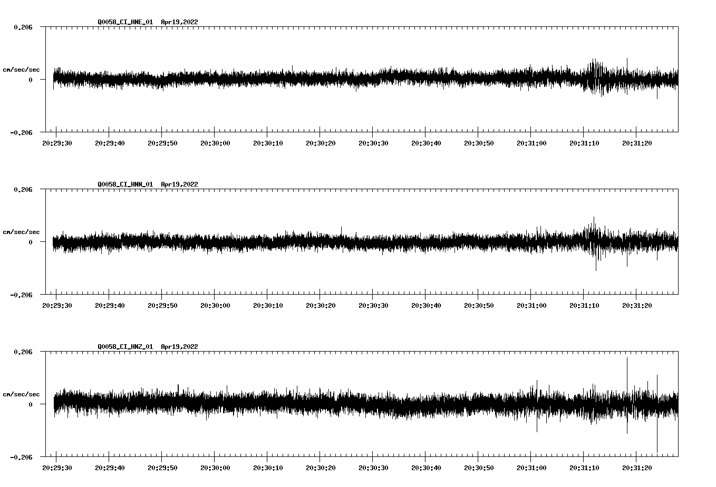Viewport: 716px width, 487px height.
Task: Click the 20:29:50 time label on HNE axis
Action: click(x=162, y=143)
